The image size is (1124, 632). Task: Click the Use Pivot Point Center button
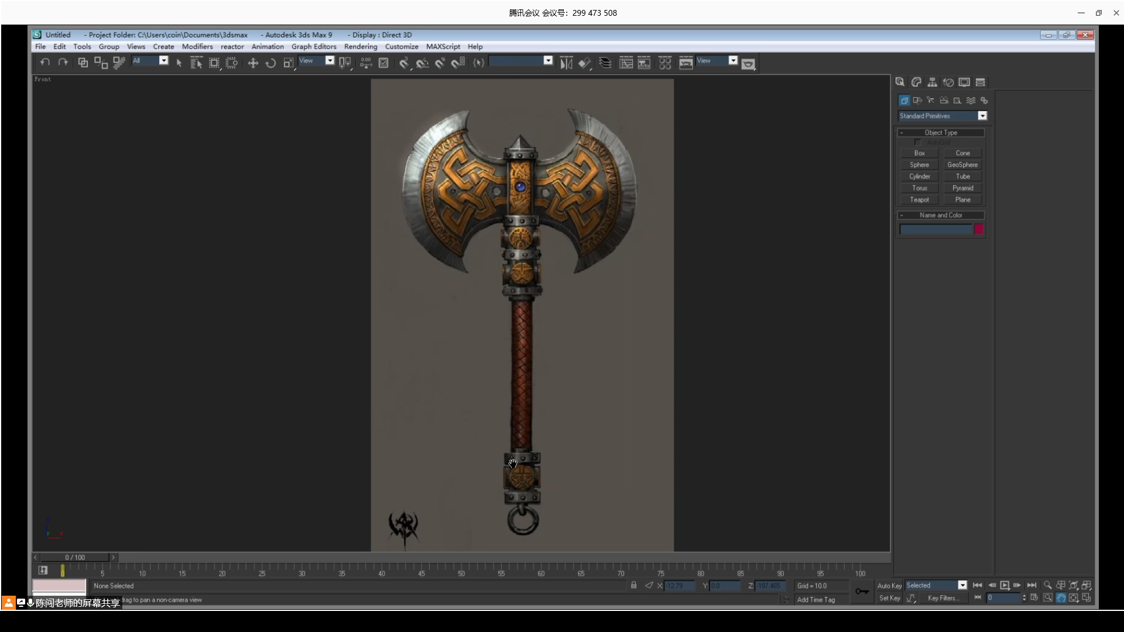pos(345,63)
